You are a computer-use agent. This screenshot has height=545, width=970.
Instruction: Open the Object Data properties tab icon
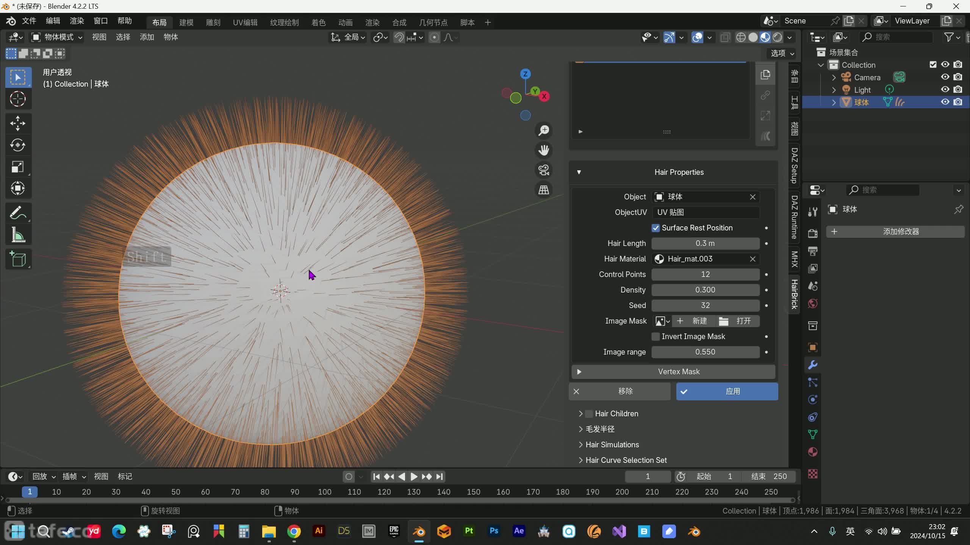point(812,434)
